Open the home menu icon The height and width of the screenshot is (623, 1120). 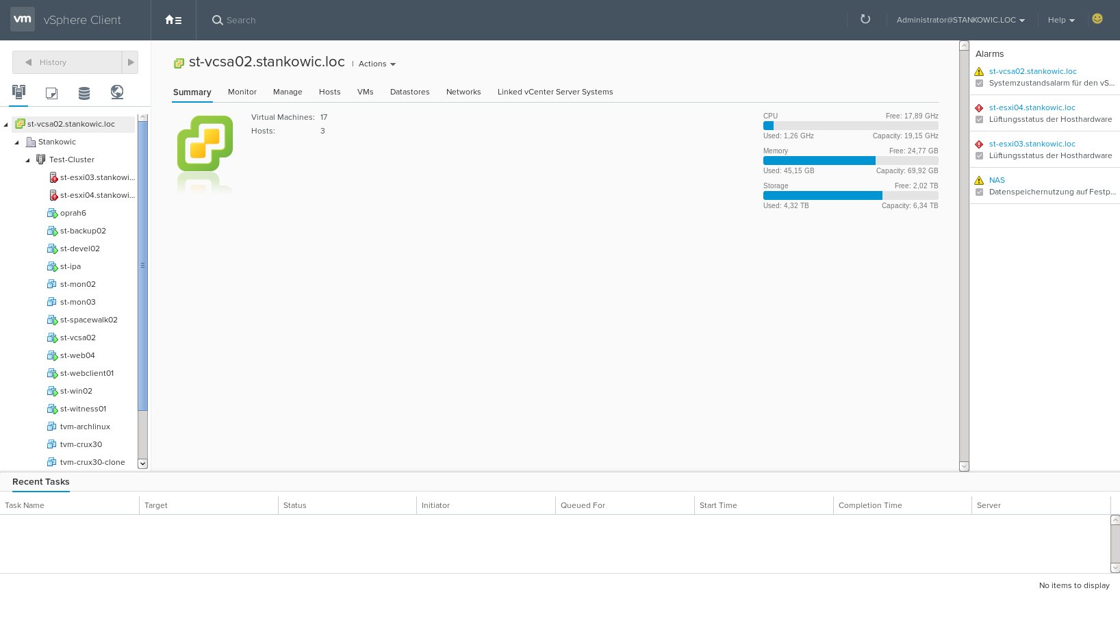[x=173, y=20]
